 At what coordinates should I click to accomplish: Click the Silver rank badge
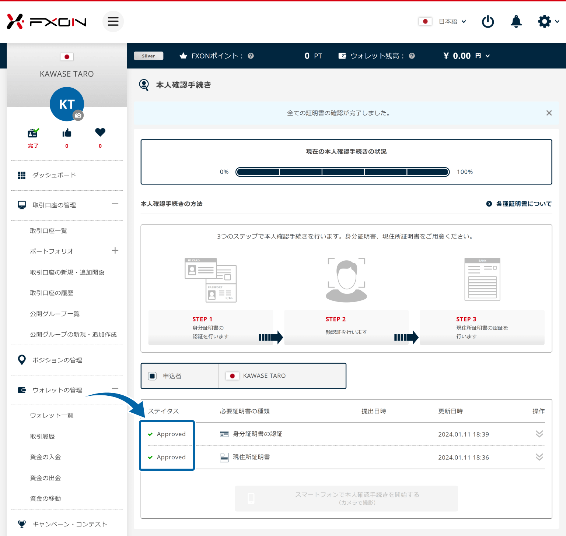click(x=149, y=56)
